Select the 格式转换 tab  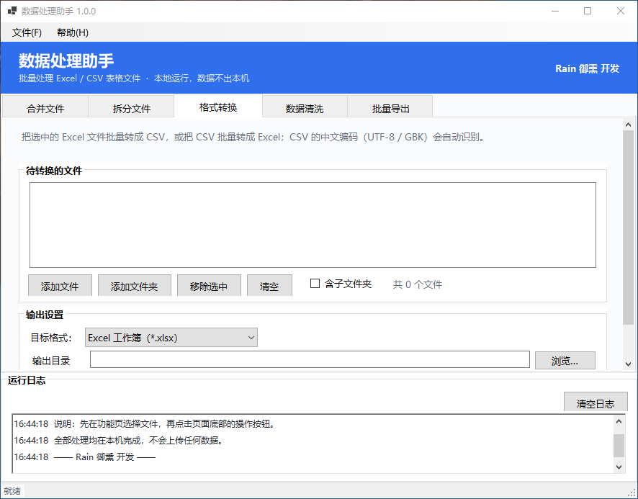[x=218, y=107]
